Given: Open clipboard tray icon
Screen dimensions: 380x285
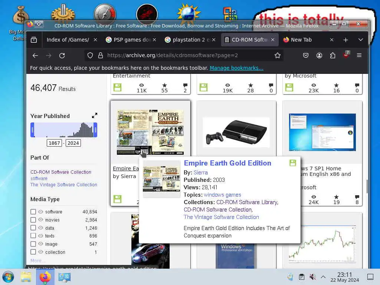Looking at the screenshot, I should [301, 277].
